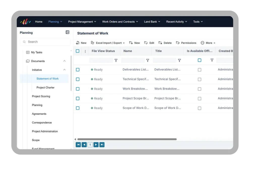Click the column options icon in header
This screenshot has width=258, height=174.
pos(85,51)
